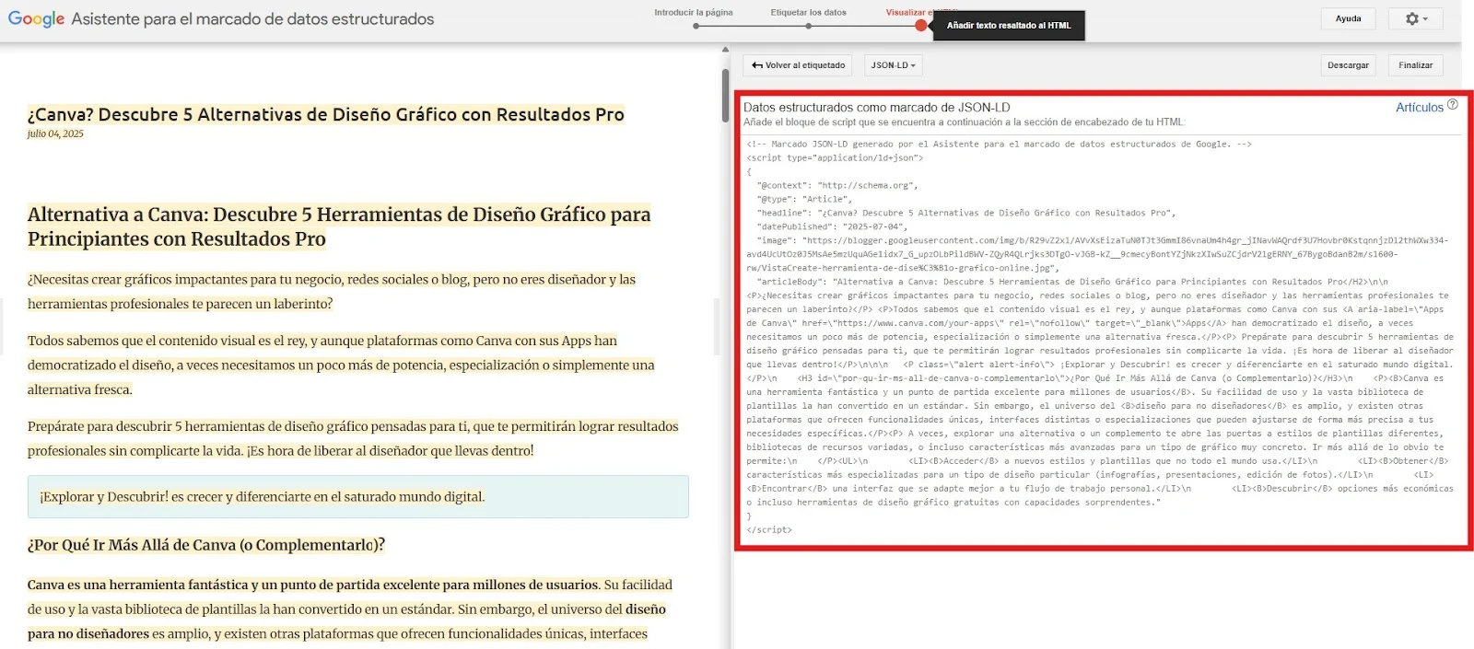Click the date text 'julio 04, 2025'
This screenshot has height=649, width=1474.
(55, 133)
